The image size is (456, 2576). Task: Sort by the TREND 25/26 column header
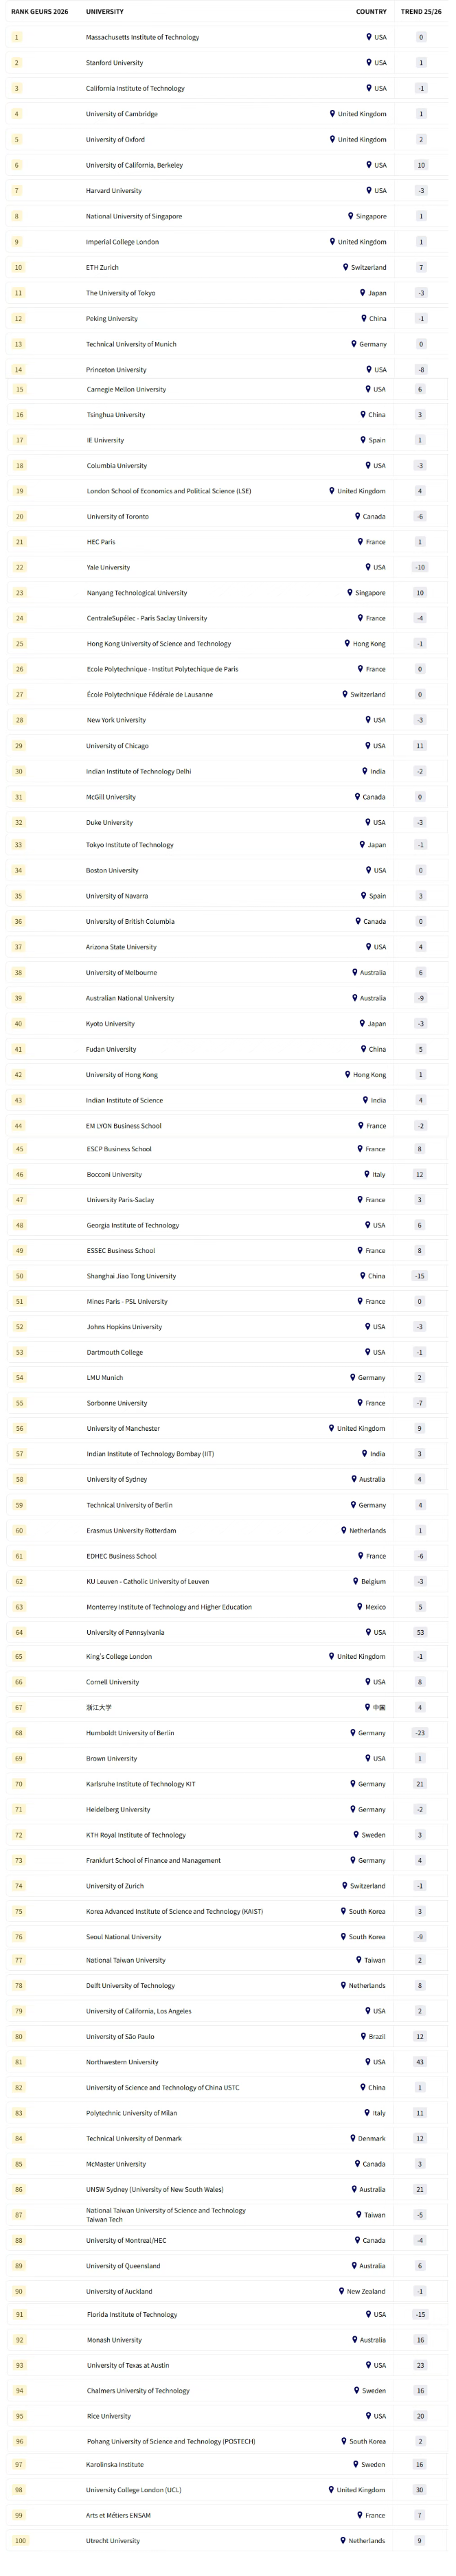click(x=421, y=12)
